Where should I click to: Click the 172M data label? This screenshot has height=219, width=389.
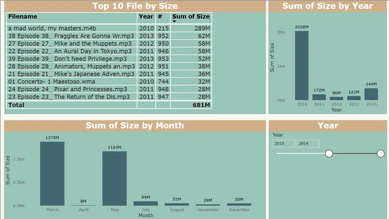(319, 91)
